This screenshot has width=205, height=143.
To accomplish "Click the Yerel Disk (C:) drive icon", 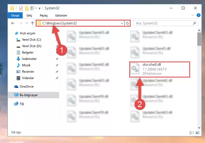I will point(18,40).
